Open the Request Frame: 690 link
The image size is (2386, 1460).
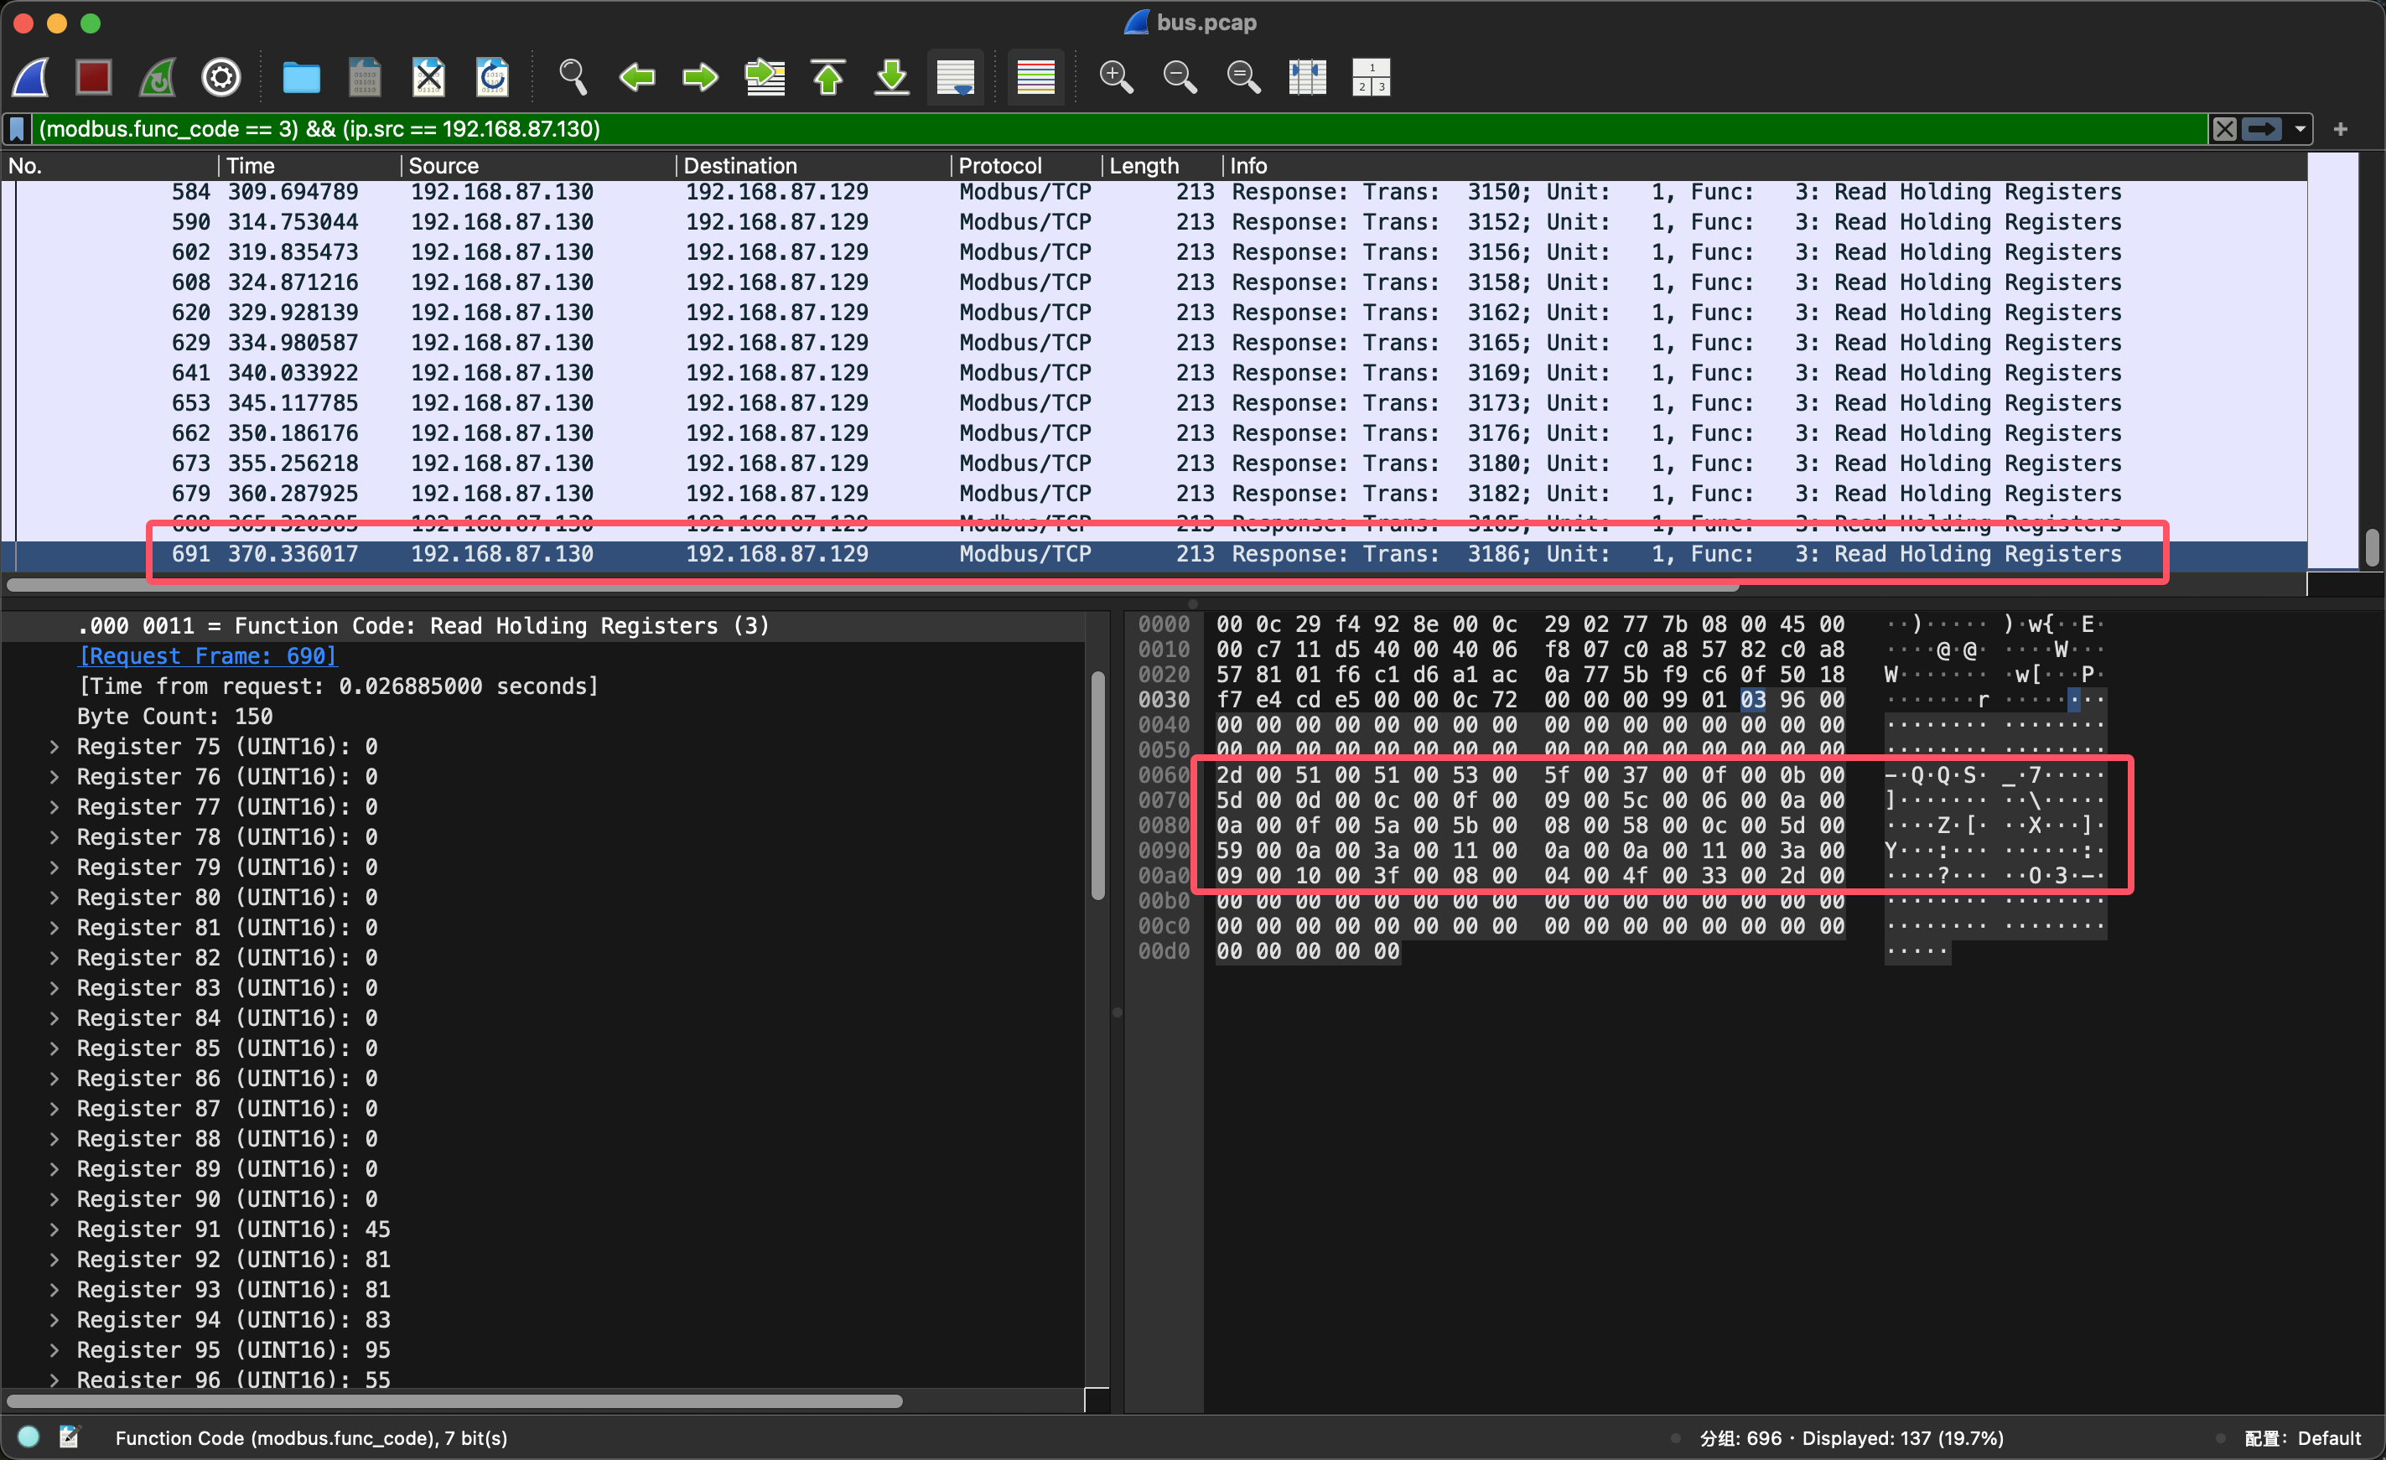207,655
